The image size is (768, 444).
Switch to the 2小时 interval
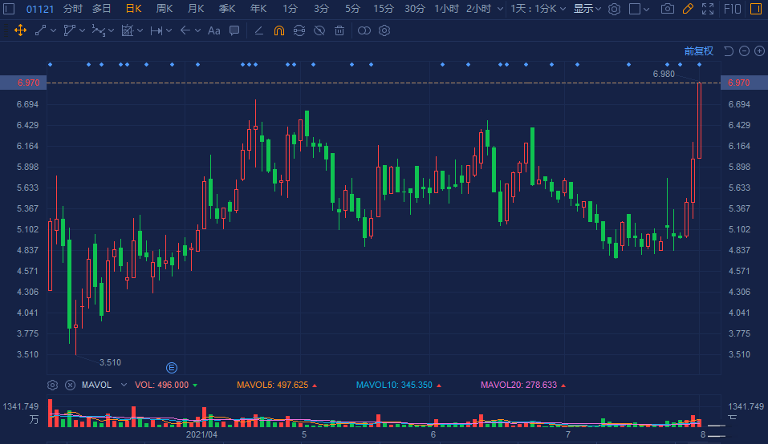pos(478,9)
